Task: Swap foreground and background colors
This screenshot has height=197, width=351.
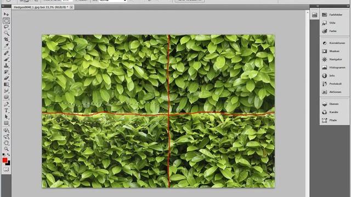Action: [x=9, y=154]
